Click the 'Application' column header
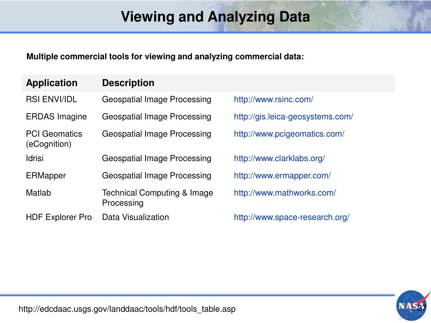Viewport: 431px width, 323px height. coord(52,83)
